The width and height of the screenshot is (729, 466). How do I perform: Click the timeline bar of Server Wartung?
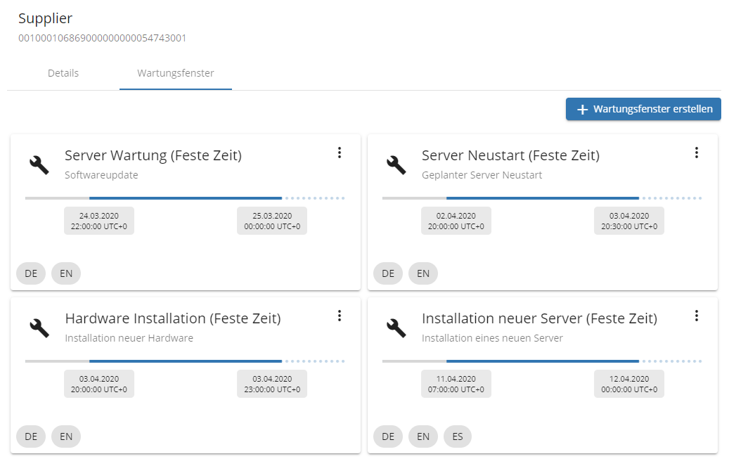click(185, 198)
